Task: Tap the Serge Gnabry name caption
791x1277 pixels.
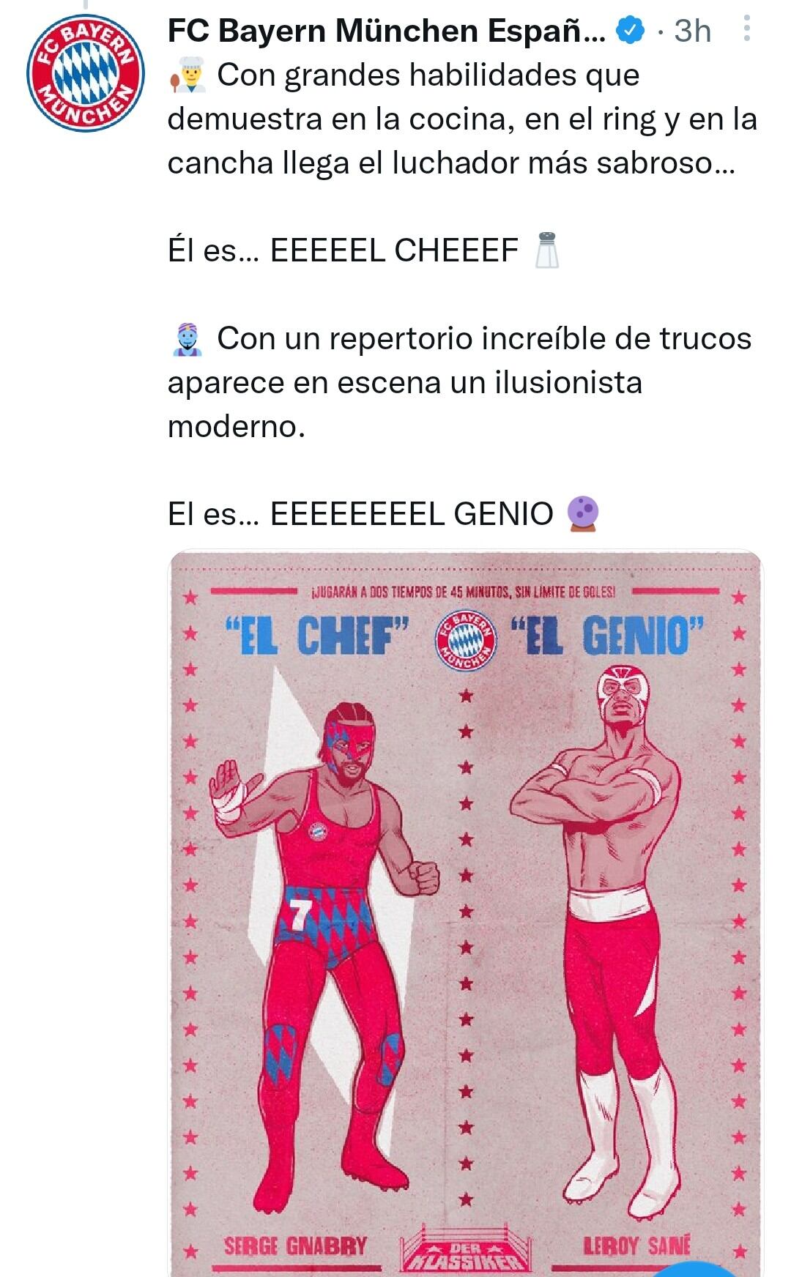Action: click(x=296, y=1246)
